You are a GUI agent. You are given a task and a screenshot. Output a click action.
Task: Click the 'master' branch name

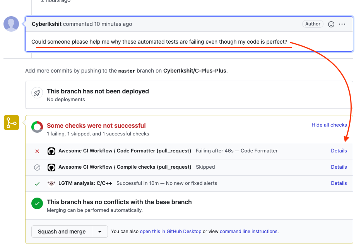[x=127, y=71]
